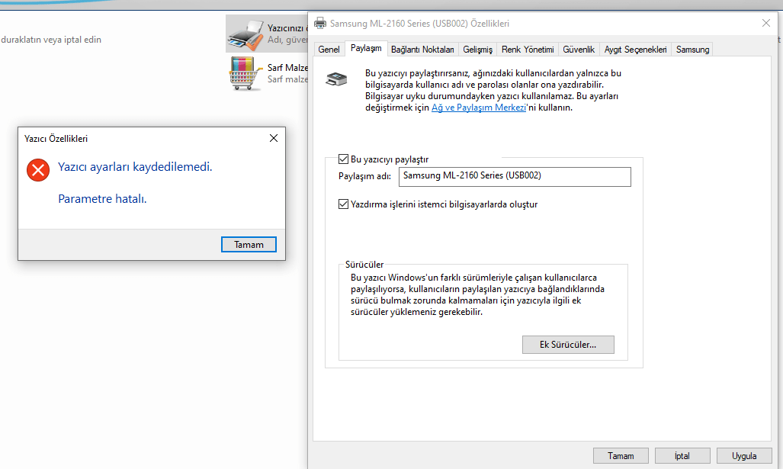Click Tamam in the error dialog
783x469 pixels.
point(249,245)
